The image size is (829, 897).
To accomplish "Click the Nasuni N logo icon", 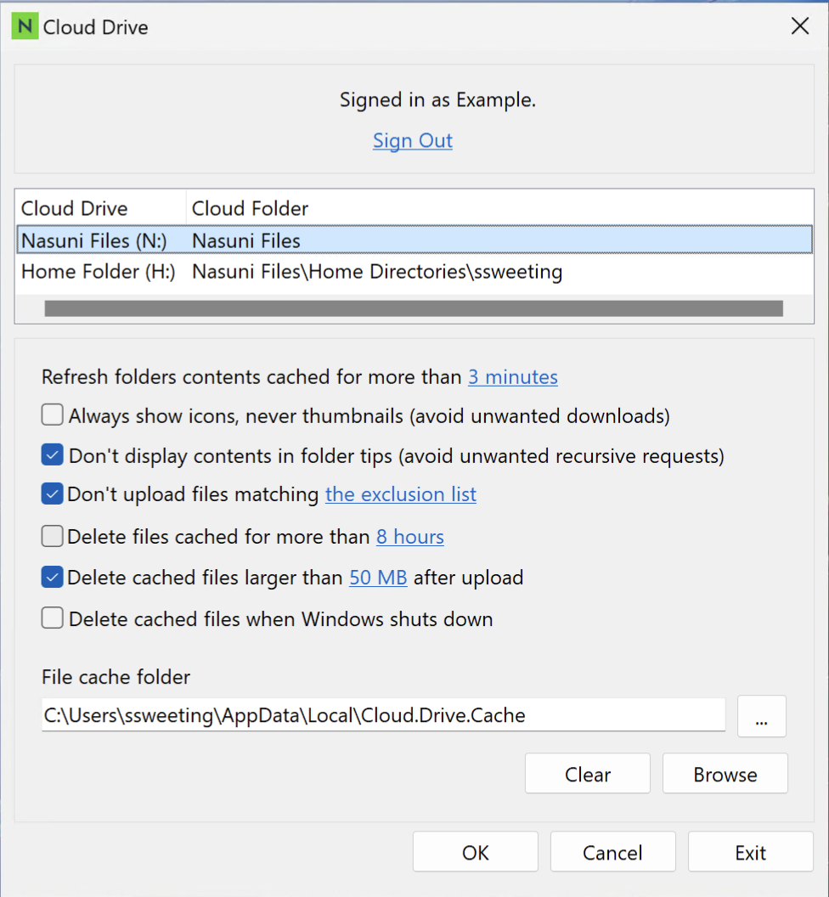I will coord(25,27).
